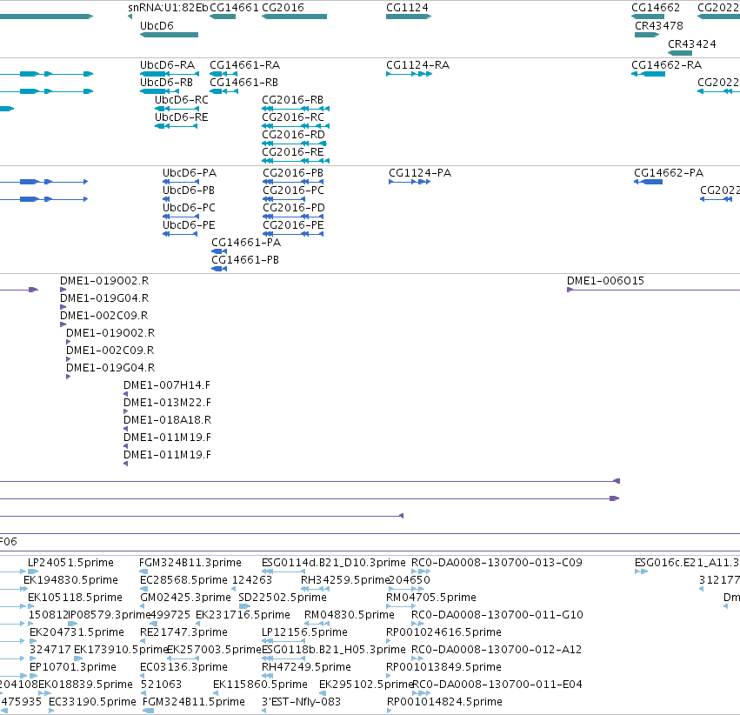Open the CG2016-RD transcript label
This screenshot has width=740, height=715.
[x=294, y=135]
